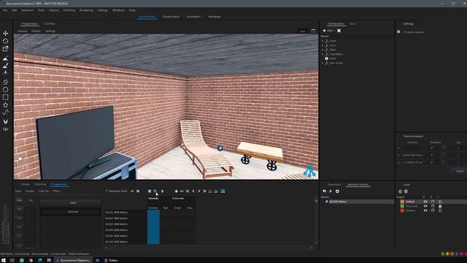Click the blue place-down arrow tool

[5, 73]
